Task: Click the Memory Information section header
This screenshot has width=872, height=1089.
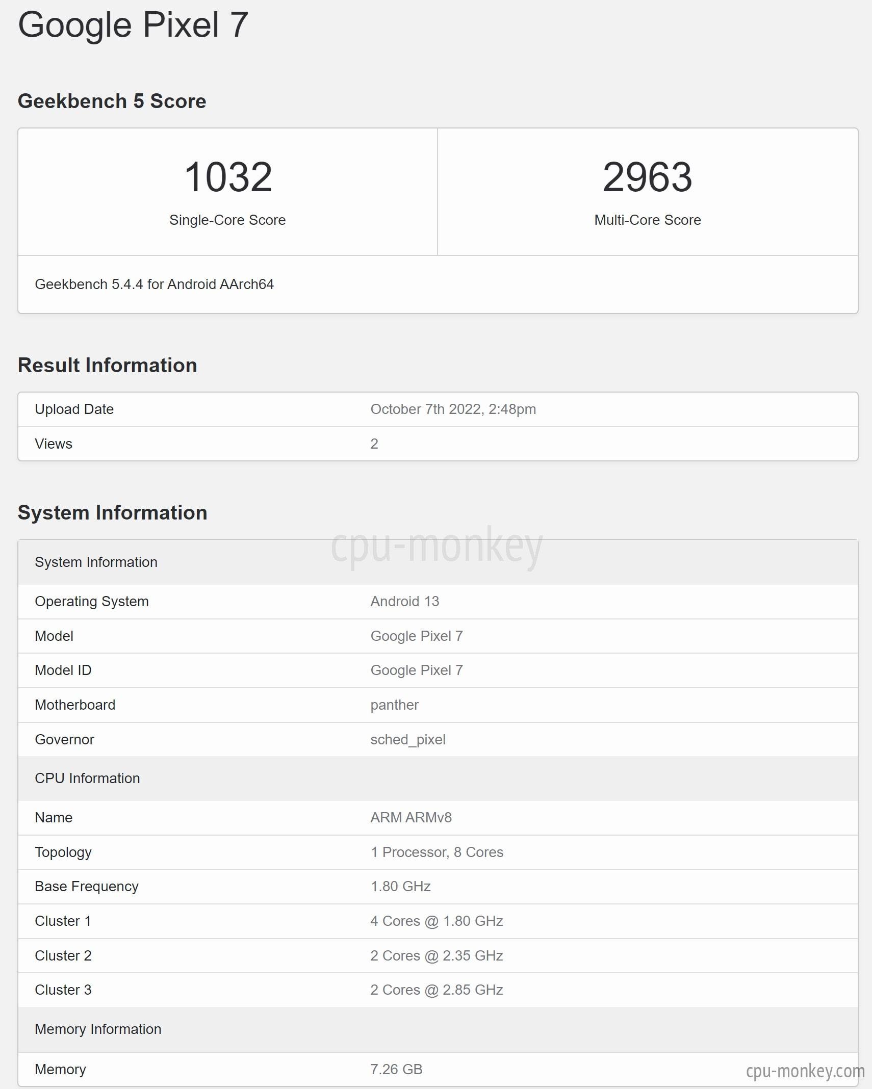Action: click(x=438, y=1029)
